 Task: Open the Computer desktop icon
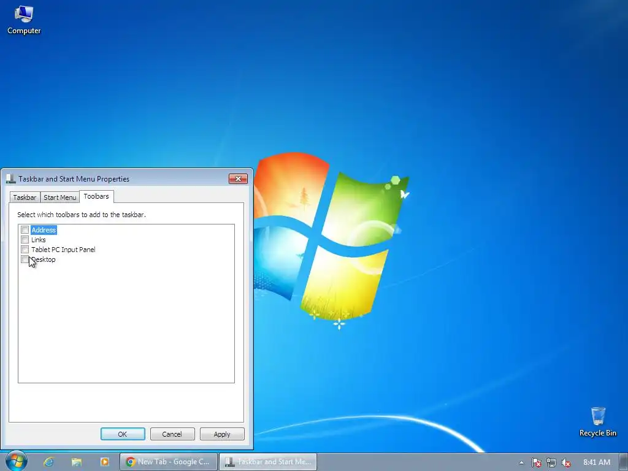point(24,20)
